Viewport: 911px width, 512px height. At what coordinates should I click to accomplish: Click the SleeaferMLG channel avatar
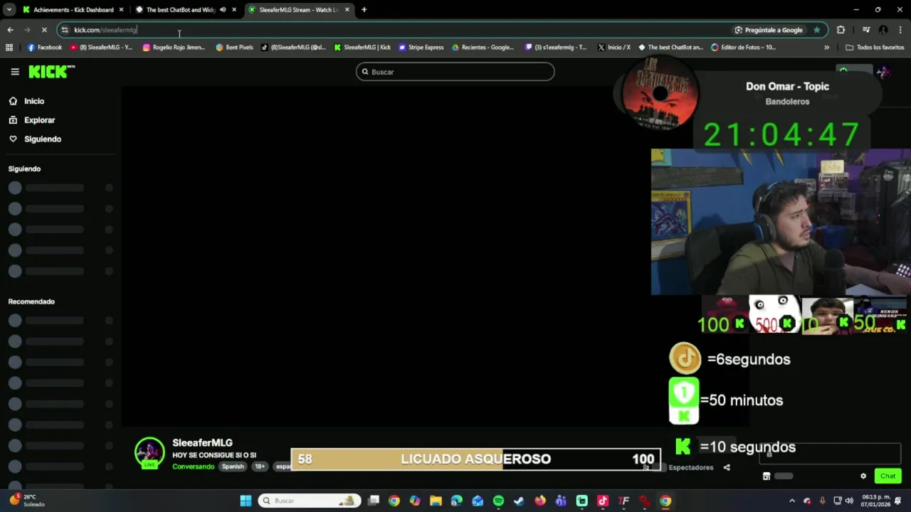(x=149, y=452)
